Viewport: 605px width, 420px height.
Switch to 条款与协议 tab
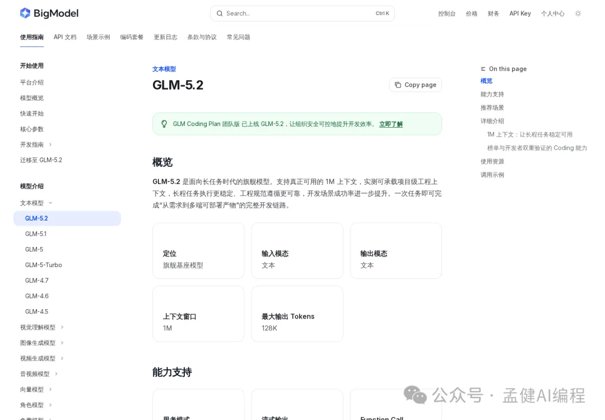pyautogui.click(x=202, y=37)
